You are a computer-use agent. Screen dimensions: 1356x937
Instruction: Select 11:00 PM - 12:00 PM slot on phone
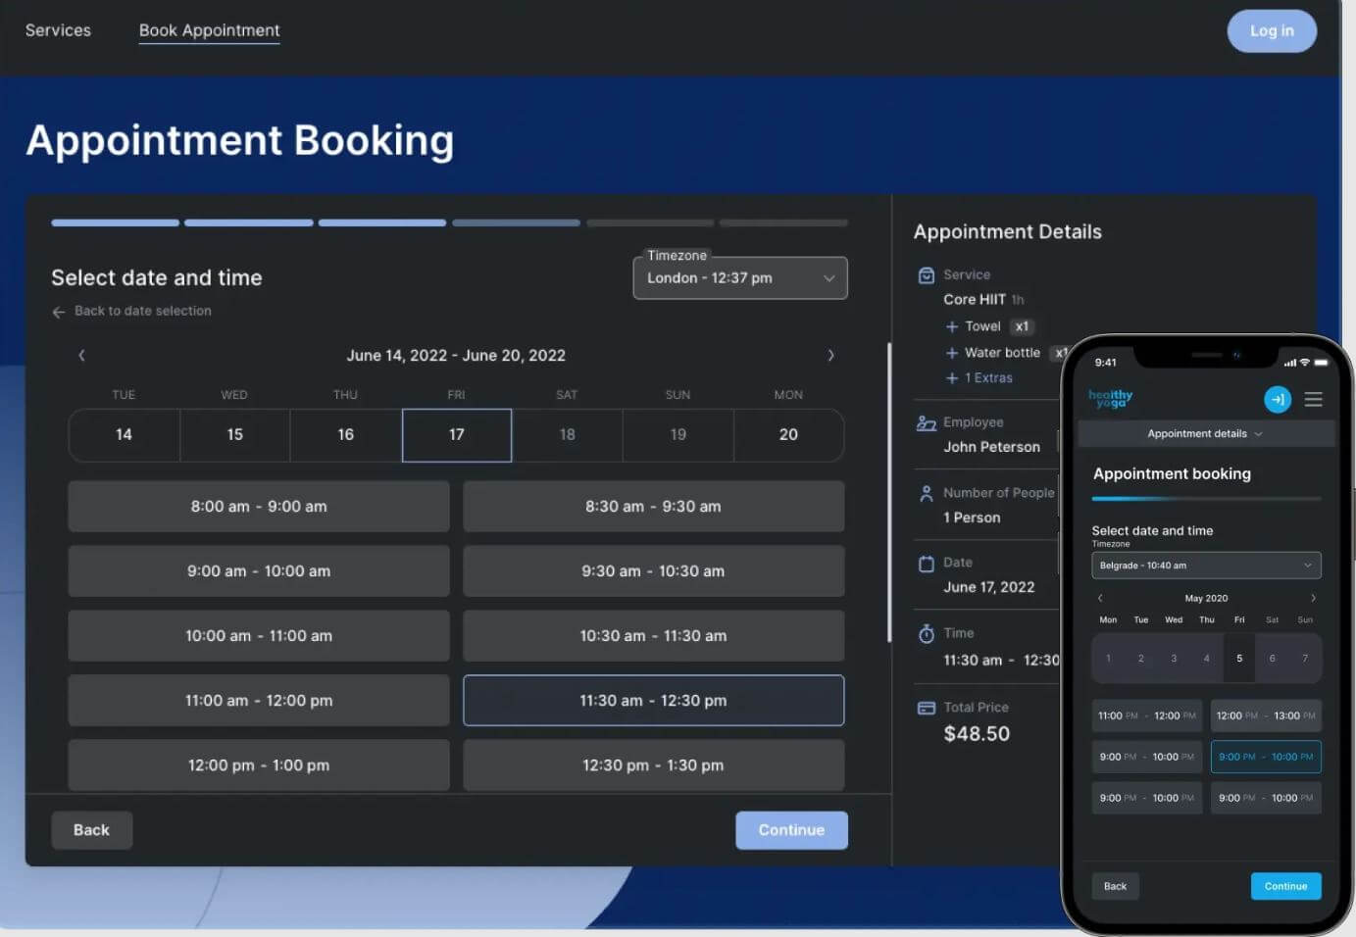[x=1147, y=715]
